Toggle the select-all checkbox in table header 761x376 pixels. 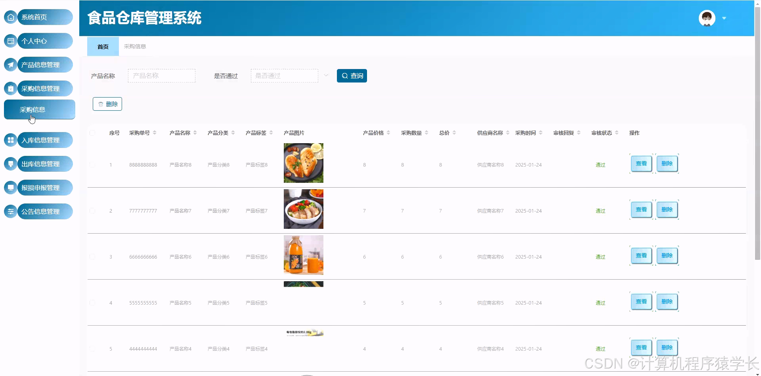[92, 133]
